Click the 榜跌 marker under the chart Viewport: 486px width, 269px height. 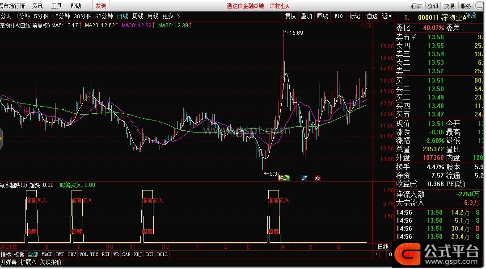284,178
